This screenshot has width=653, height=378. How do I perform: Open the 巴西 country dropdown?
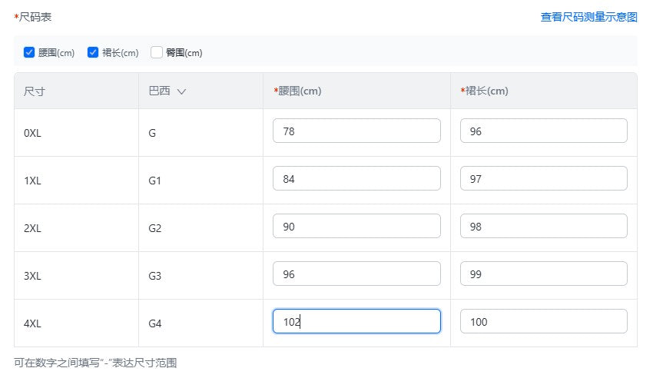tap(167, 91)
